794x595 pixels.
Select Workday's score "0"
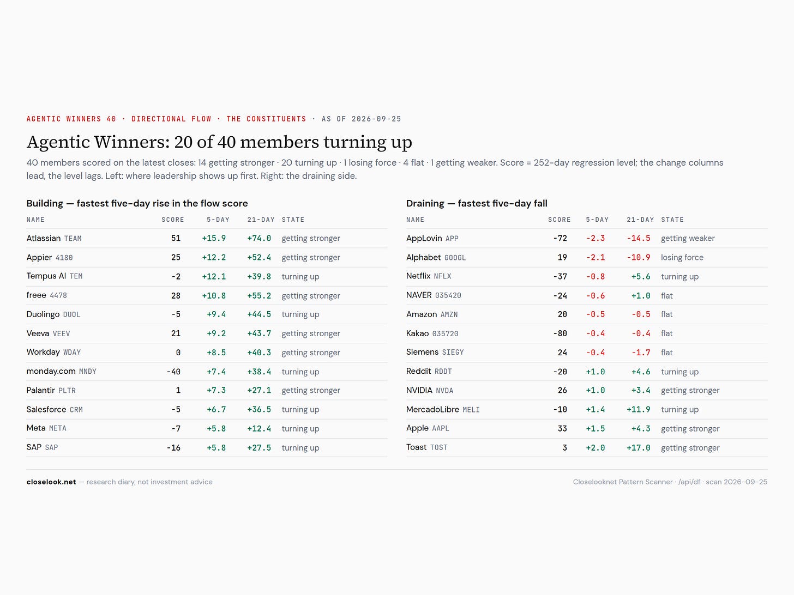tap(178, 353)
